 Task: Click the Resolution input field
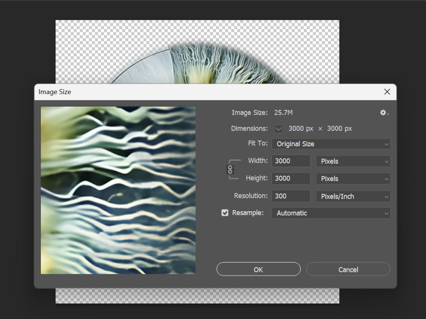[x=291, y=196]
